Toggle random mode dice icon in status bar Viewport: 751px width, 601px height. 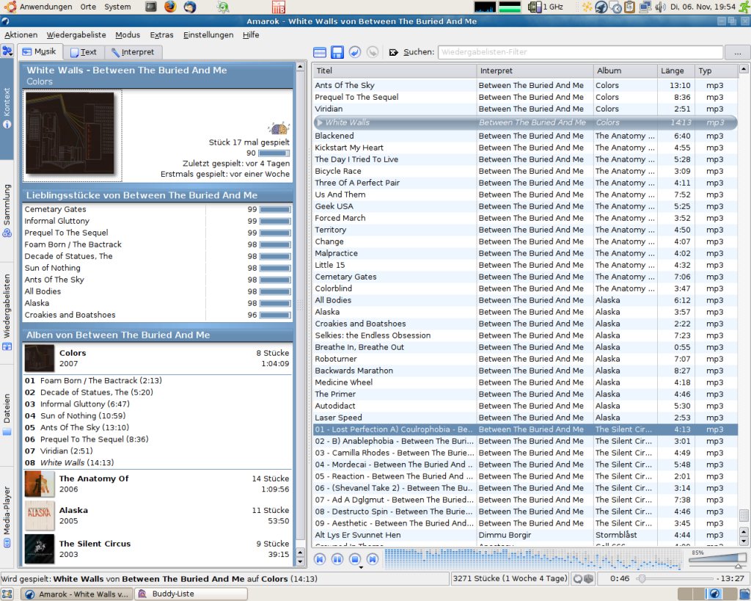589,579
